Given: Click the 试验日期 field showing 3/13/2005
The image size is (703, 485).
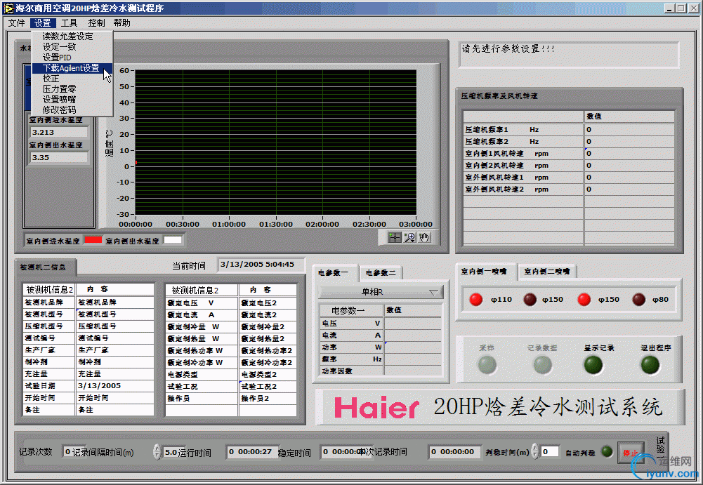Looking at the screenshot, I should click(114, 385).
